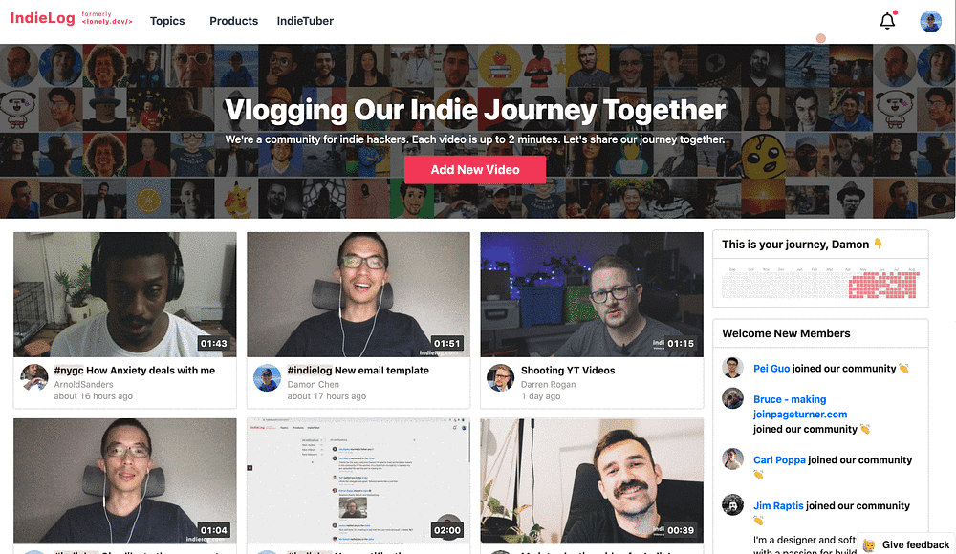Open the Products menu
Image resolution: width=956 pixels, height=554 pixels.
coord(233,21)
